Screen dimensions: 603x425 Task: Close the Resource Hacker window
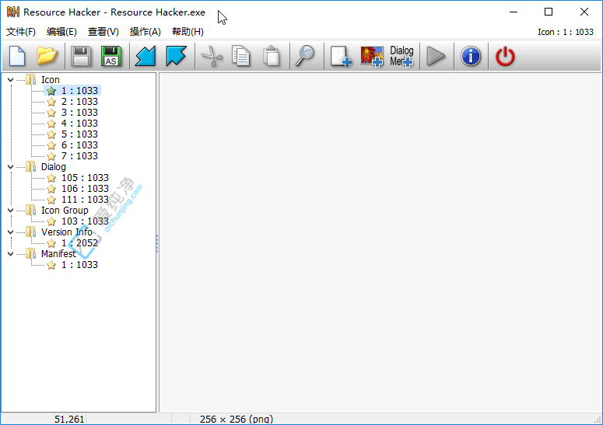[584, 12]
